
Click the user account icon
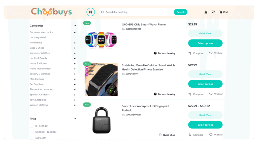coord(206,12)
